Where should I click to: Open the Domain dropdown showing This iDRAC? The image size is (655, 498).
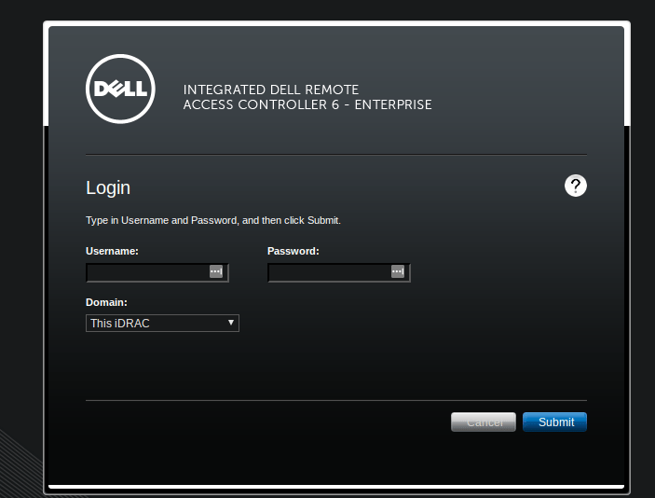(x=162, y=324)
